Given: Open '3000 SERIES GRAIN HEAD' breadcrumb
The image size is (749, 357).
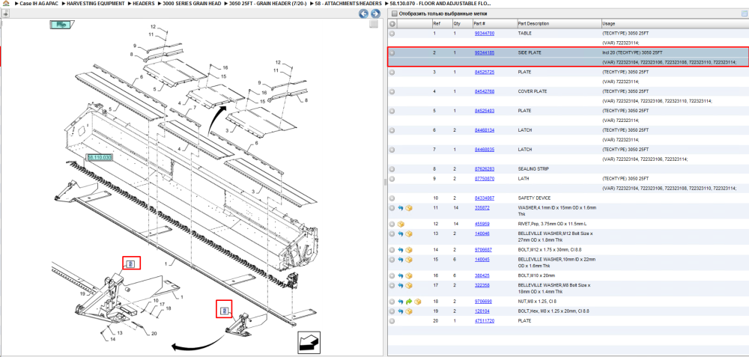Looking at the screenshot, I should tap(190, 3).
